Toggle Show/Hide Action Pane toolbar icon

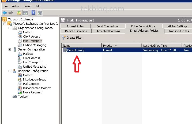(40, 13)
